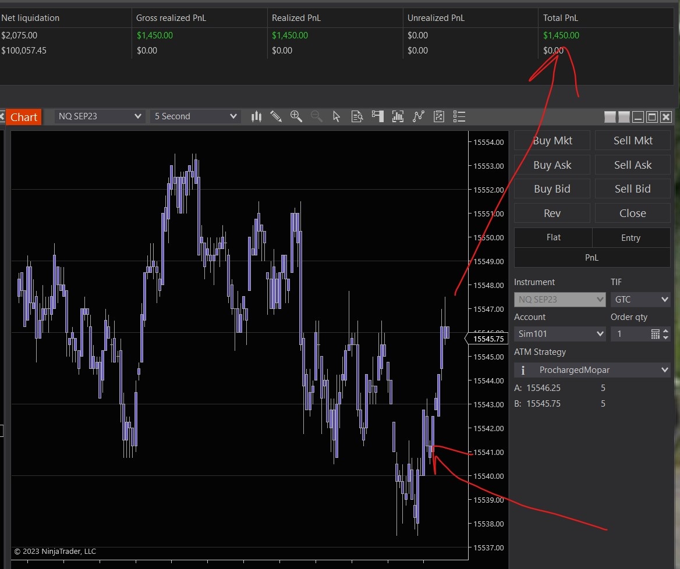Open the data box icon
The height and width of the screenshot is (569, 680).
pos(357,117)
